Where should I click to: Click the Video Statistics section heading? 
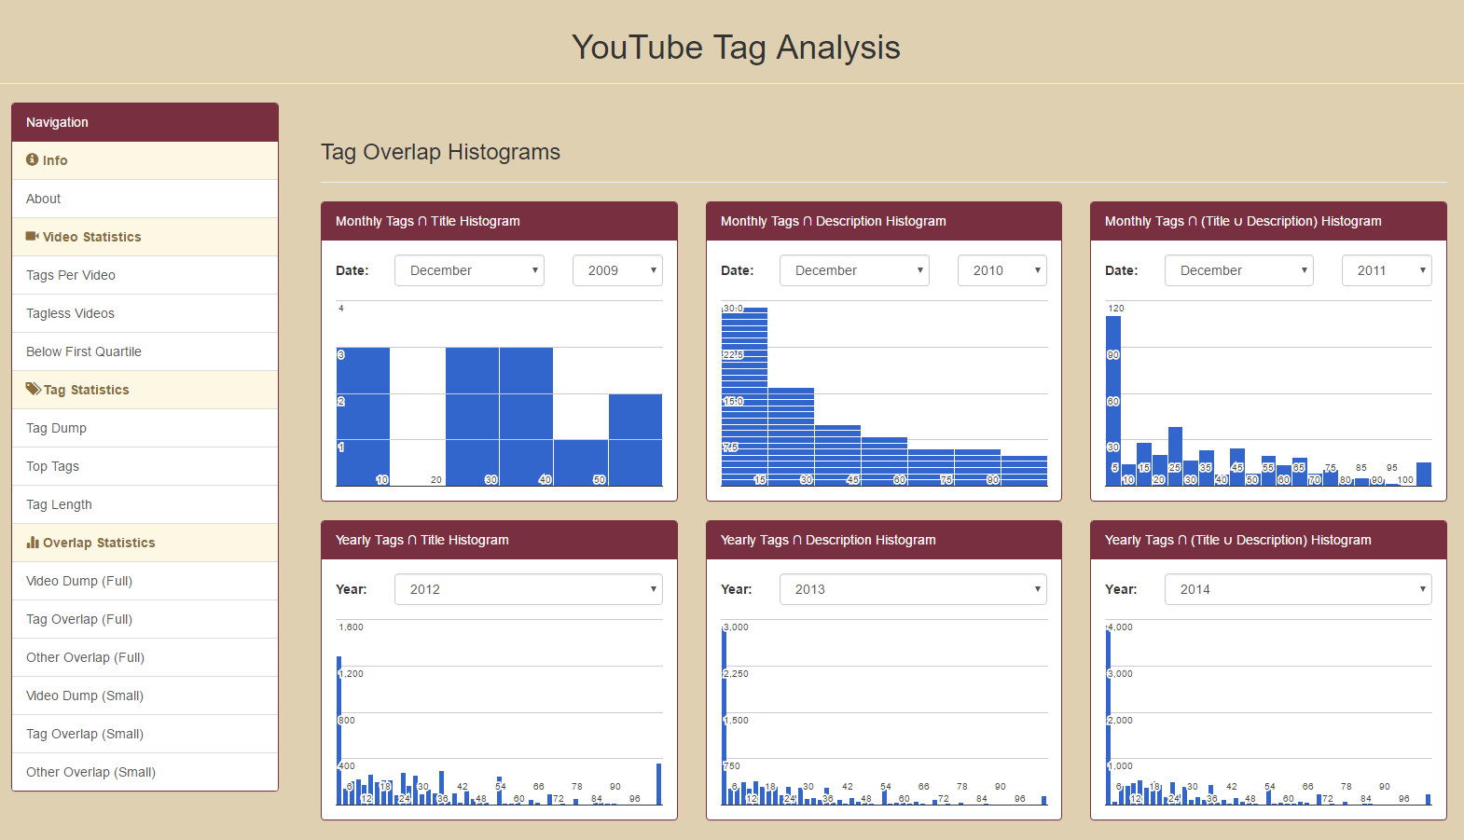coord(145,237)
